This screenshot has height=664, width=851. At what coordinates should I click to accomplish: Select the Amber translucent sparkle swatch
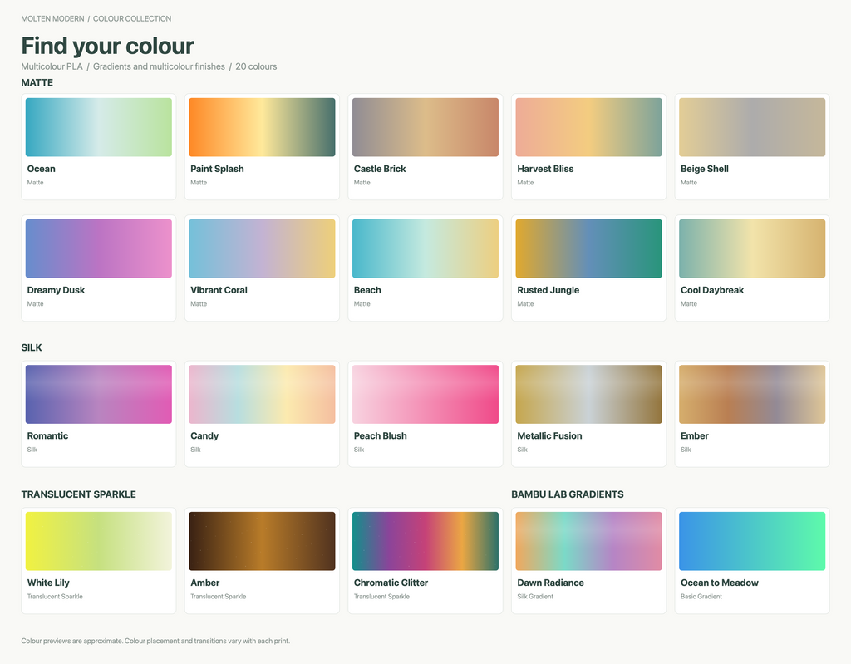(262, 541)
